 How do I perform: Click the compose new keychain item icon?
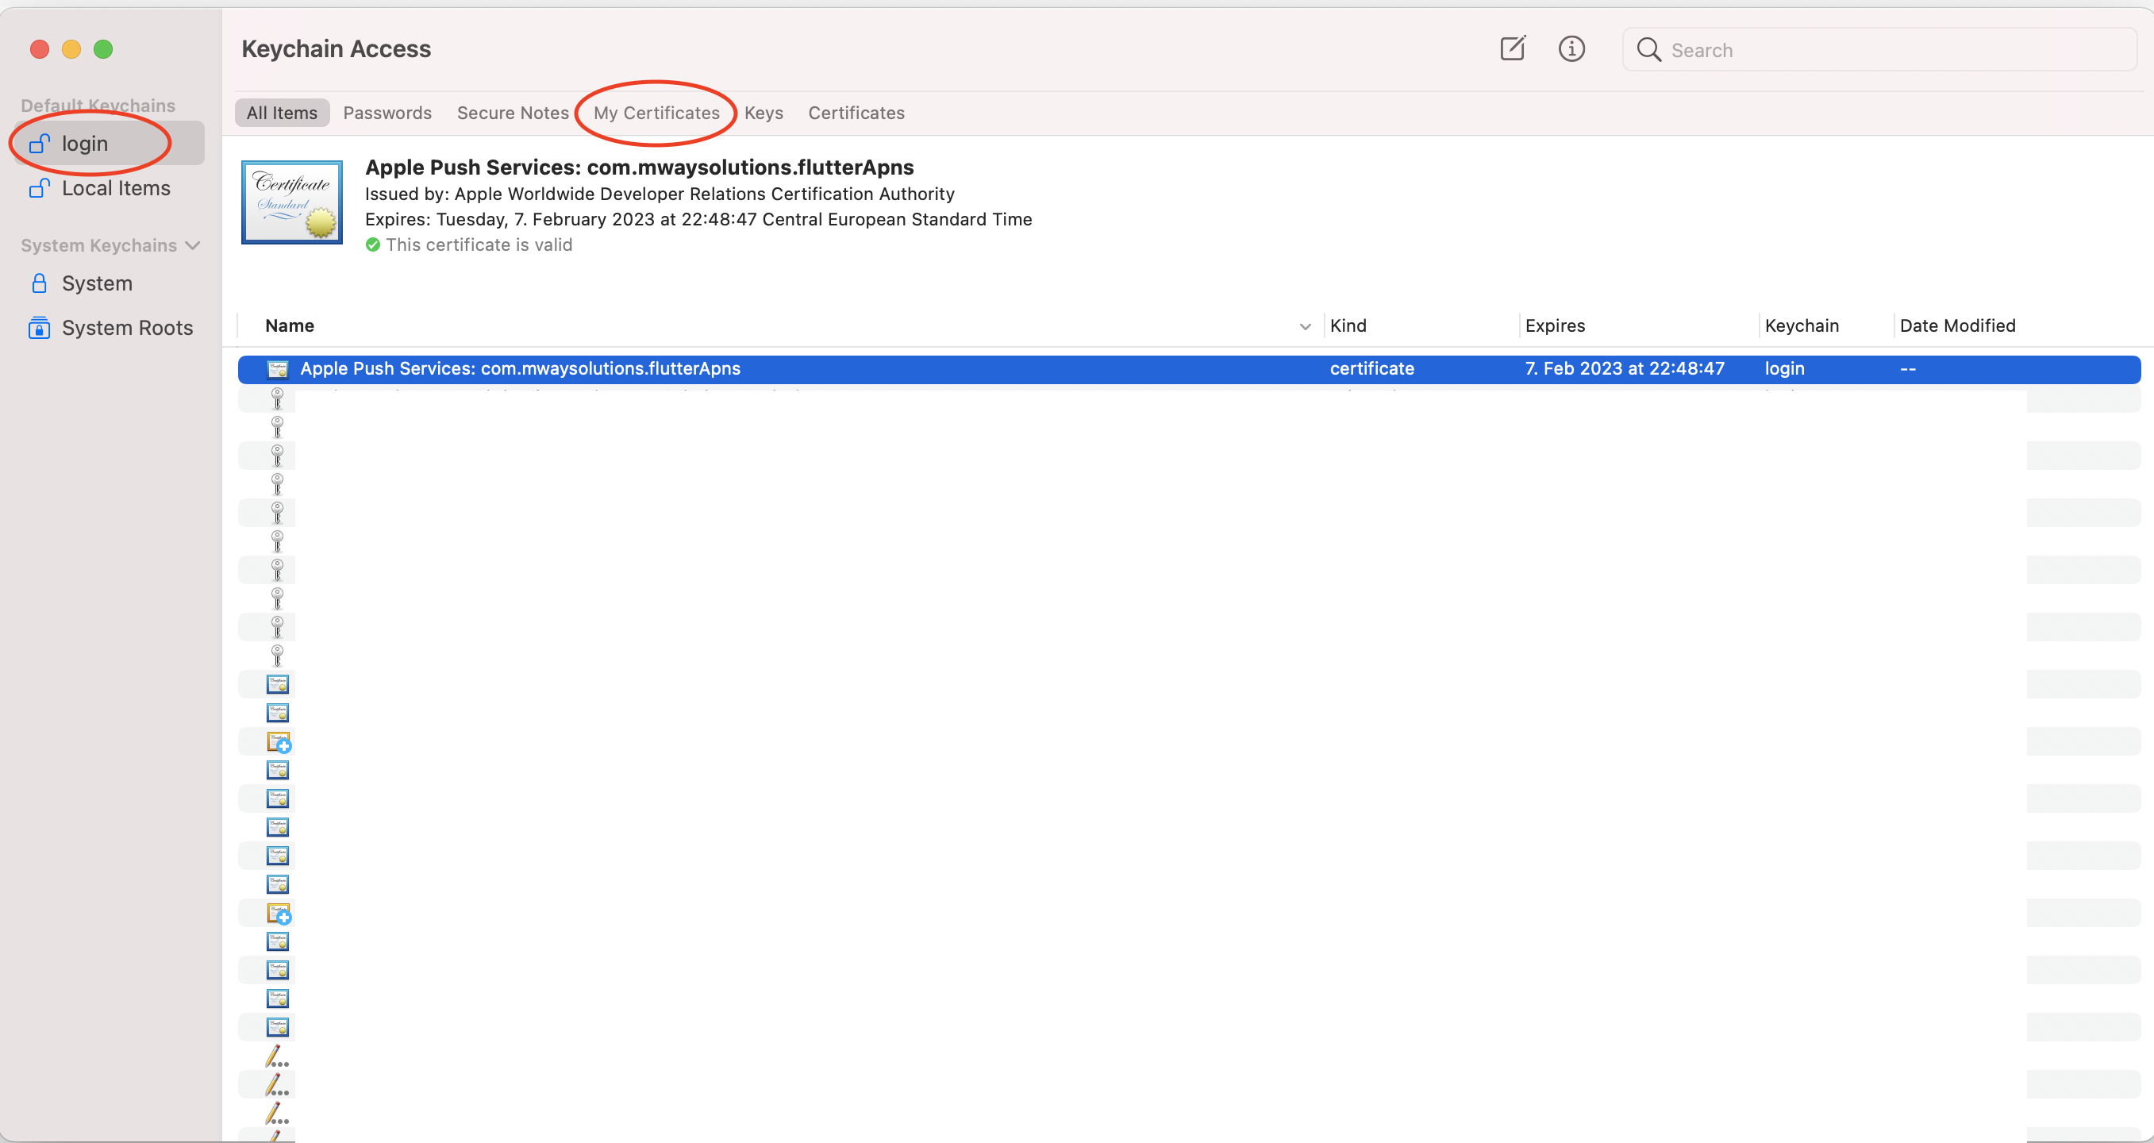(x=1512, y=48)
